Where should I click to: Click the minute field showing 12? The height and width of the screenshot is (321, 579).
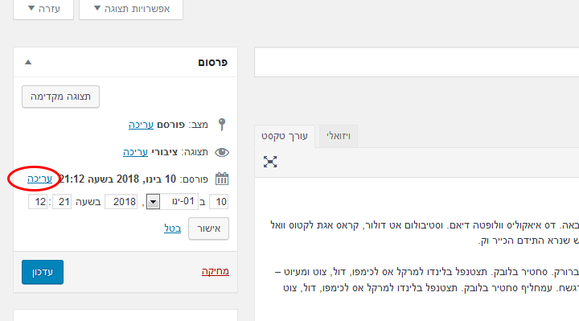[x=38, y=202]
